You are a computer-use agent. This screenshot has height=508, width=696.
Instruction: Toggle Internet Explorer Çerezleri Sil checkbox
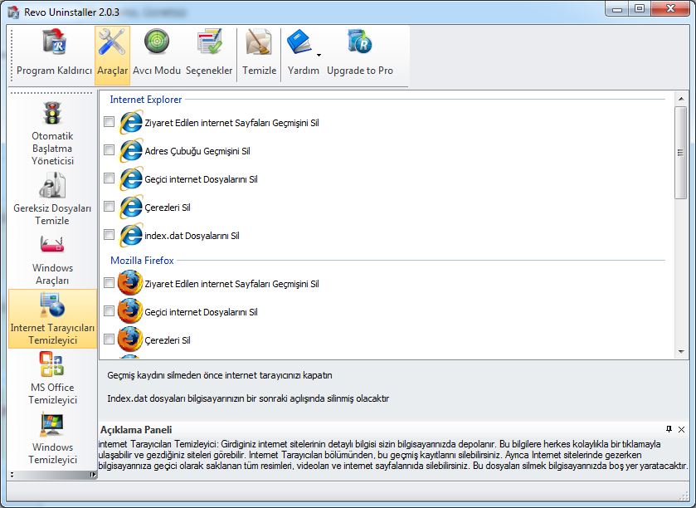(x=110, y=207)
